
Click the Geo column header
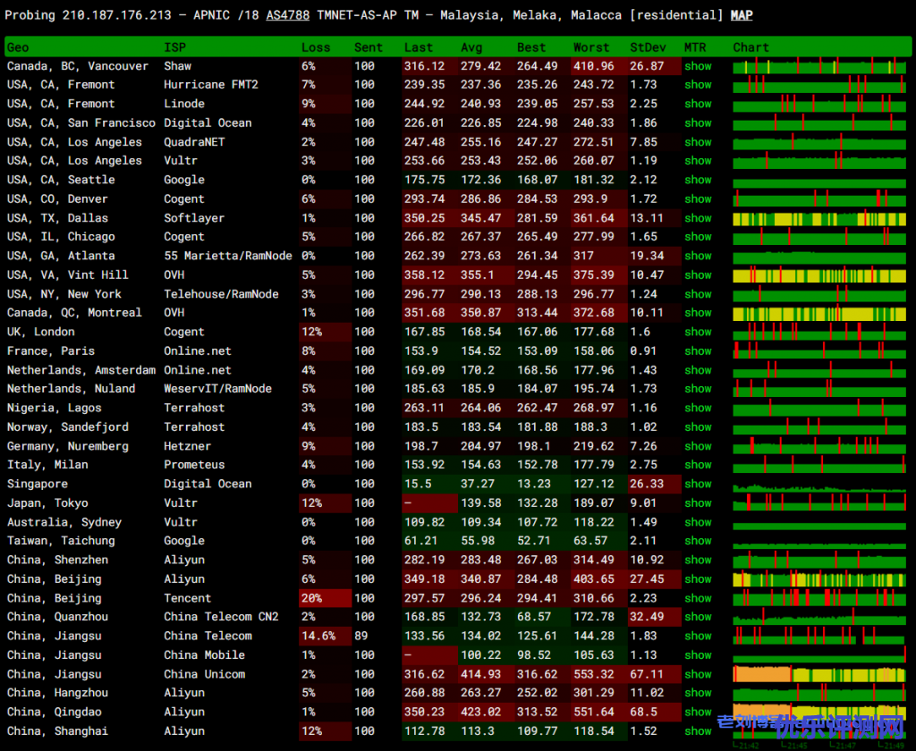click(18, 47)
